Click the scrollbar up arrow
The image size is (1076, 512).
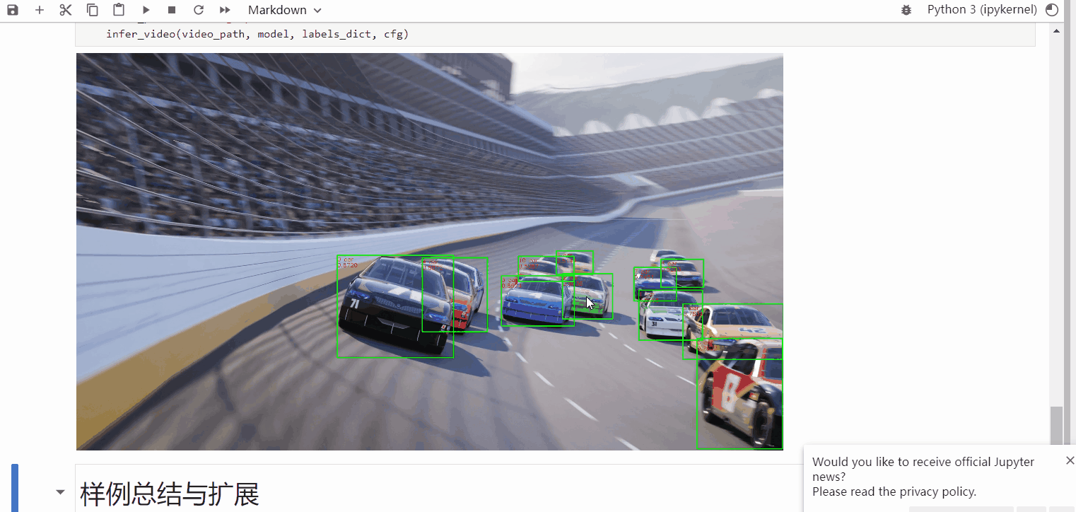tap(1057, 31)
